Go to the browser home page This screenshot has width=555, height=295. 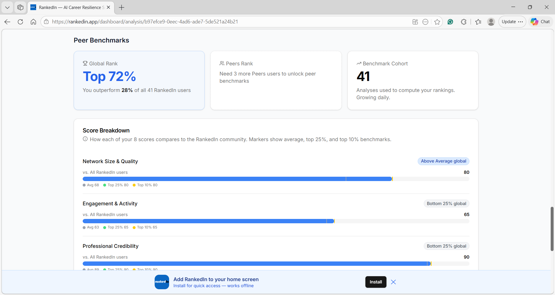(33, 22)
